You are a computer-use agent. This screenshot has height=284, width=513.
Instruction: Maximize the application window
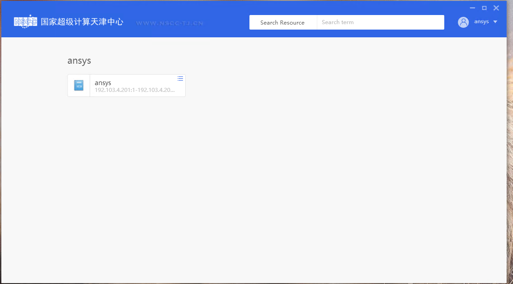click(x=484, y=8)
